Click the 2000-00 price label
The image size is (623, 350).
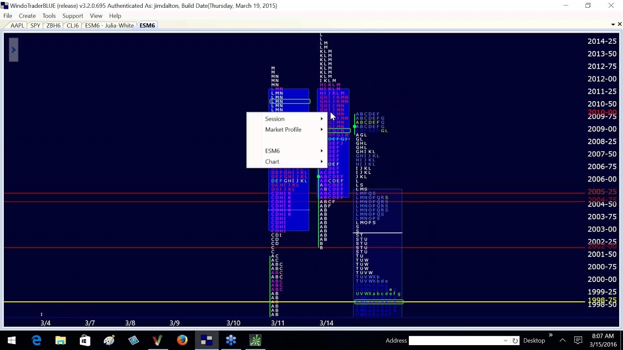point(602,279)
